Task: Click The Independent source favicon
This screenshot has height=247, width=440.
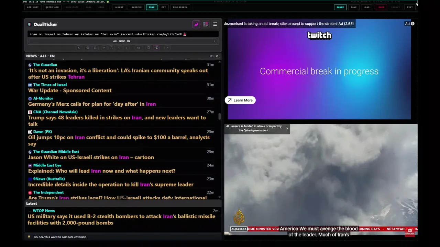Action: click(30, 192)
